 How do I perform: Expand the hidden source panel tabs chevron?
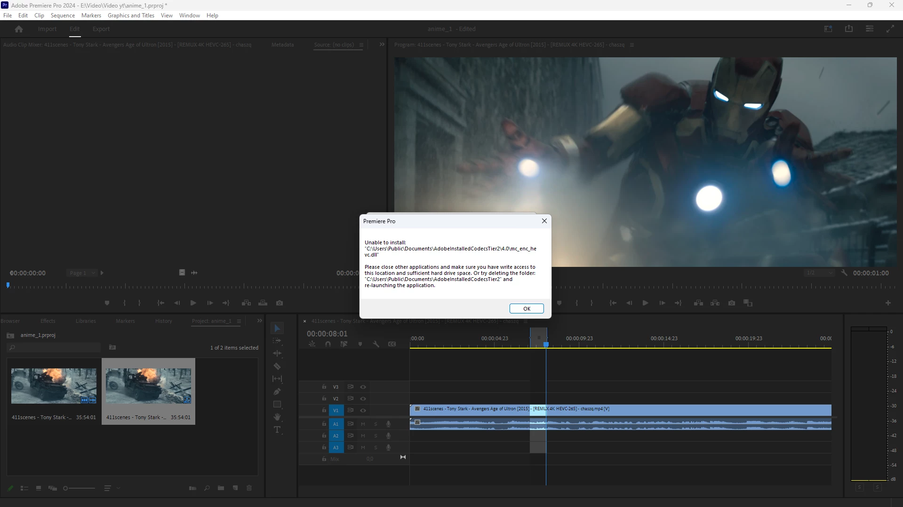tap(382, 45)
